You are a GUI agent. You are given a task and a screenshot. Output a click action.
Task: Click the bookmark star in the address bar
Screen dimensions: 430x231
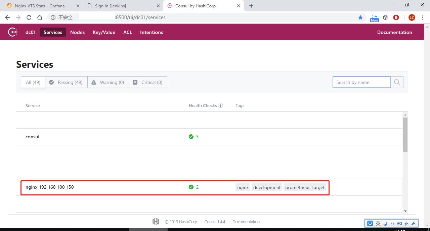click(360, 17)
